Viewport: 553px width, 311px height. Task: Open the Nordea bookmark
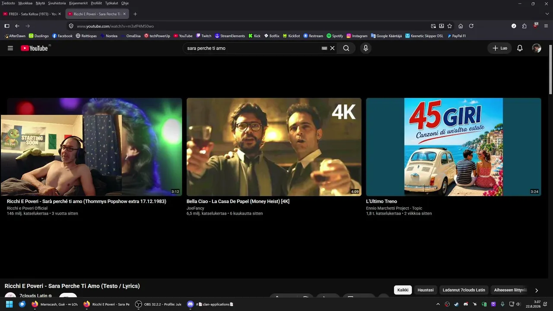tap(108, 36)
